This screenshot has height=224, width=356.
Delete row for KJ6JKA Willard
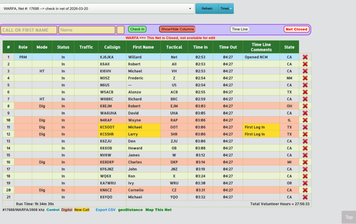pyautogui.click(x=305, y=57)
